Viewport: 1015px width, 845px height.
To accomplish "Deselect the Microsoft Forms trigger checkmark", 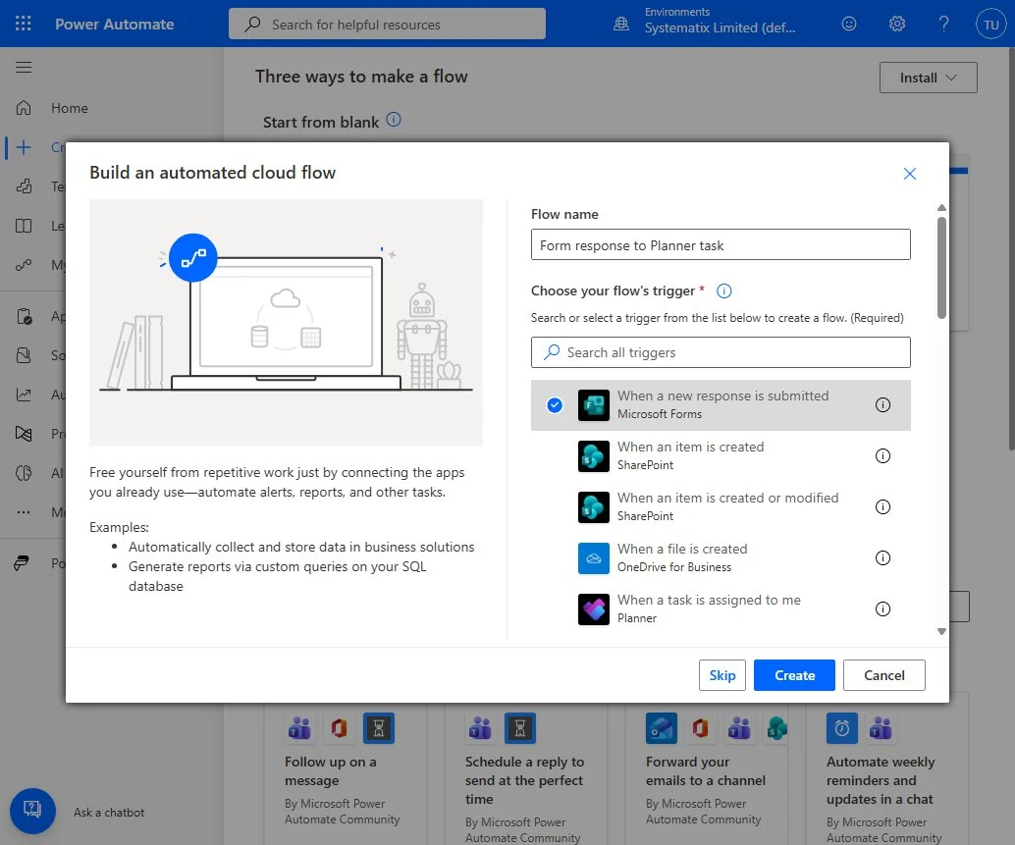I will tap(555, 405).
